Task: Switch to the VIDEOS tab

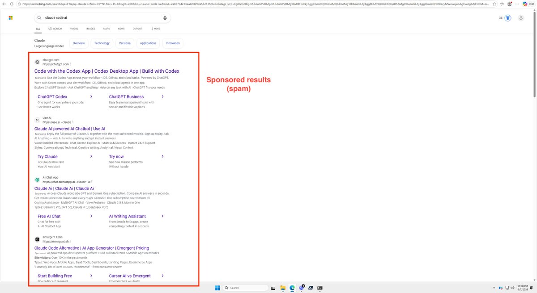Action: tap(74, 29)
